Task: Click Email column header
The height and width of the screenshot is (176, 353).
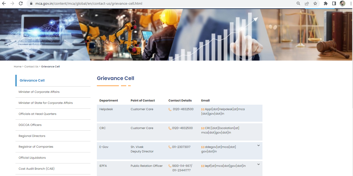Action: [x=206, y=100]
